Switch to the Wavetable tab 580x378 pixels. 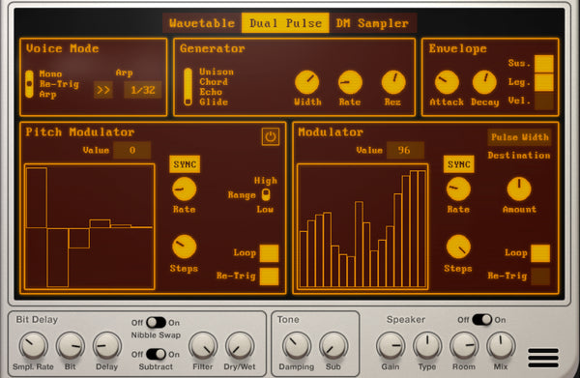pyautogui.click(x=202, y=23)
